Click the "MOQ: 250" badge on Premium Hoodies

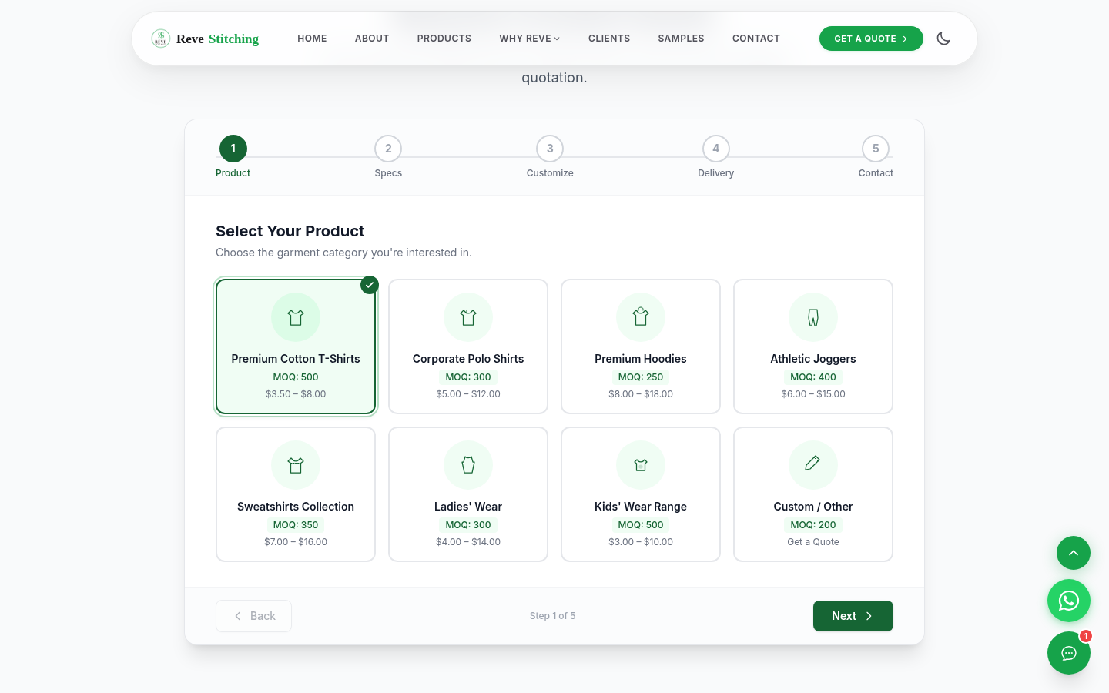click(641, 377)
